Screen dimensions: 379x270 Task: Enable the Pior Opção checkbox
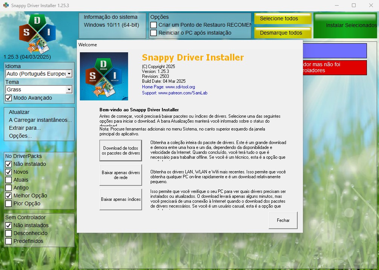click(x=8, y=204)
